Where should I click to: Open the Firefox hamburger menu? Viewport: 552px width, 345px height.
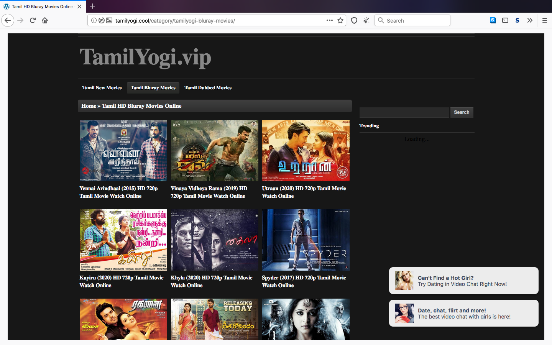coord(544,20)
